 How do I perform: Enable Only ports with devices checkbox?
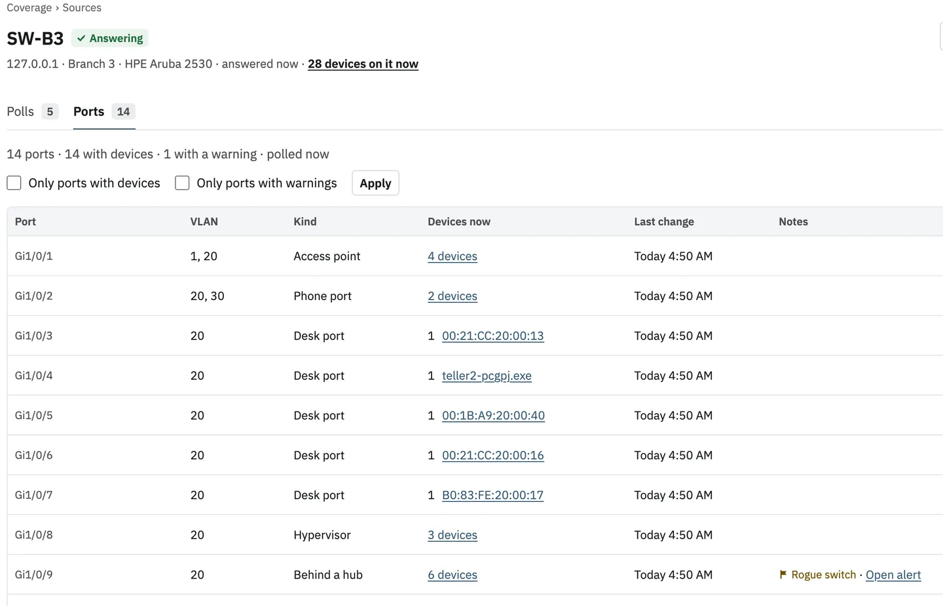tap(14, 183)
